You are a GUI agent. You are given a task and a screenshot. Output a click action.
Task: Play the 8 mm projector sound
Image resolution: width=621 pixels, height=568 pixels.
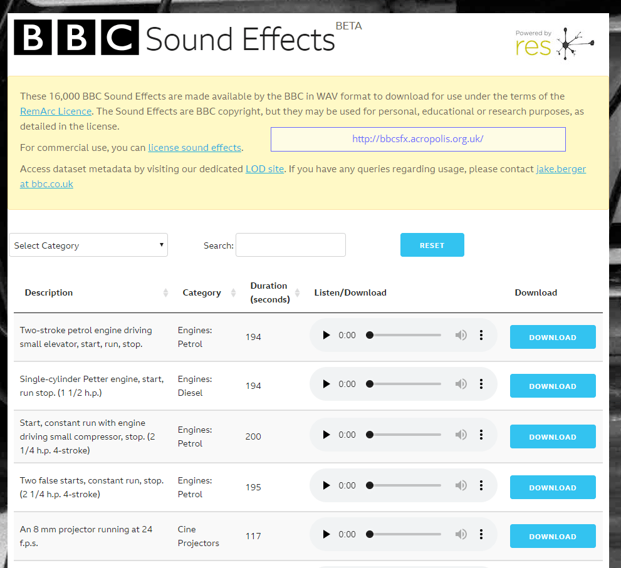click(326, 534)
